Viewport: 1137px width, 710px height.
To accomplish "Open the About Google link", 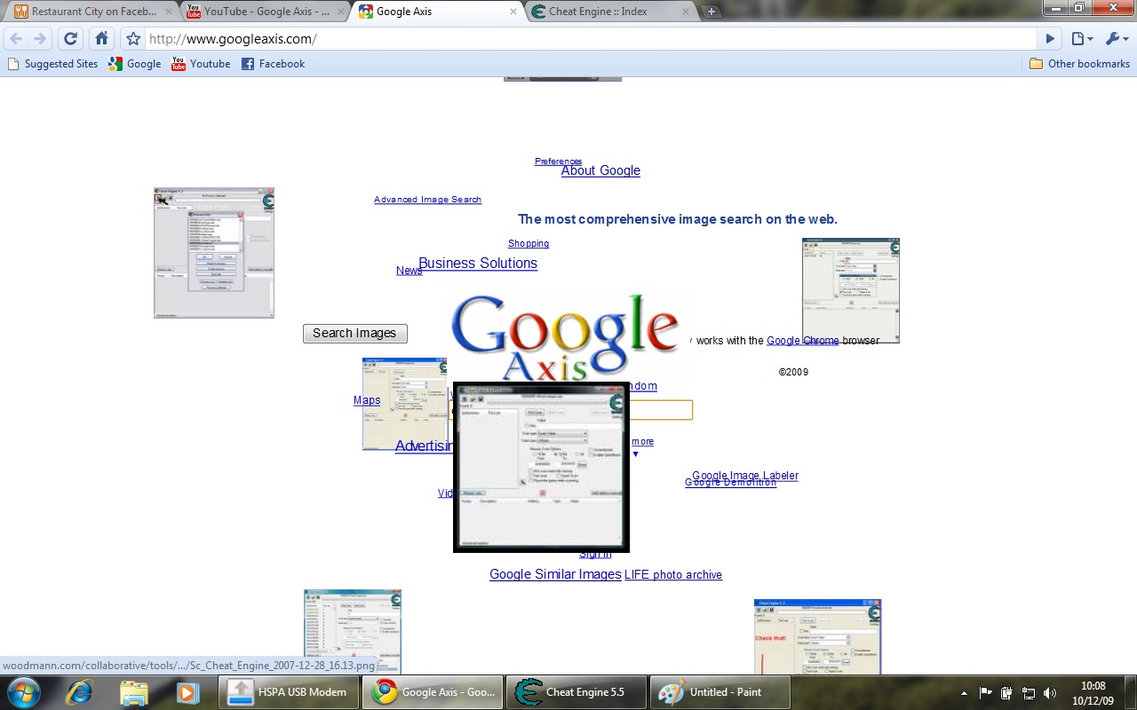I will [600, 170].
